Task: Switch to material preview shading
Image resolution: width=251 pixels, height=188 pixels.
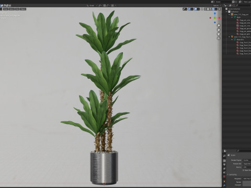Action: (x=211, y=9)
